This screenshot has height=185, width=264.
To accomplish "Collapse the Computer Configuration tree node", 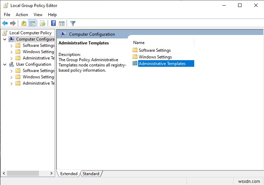I will (x=5, y=40).
